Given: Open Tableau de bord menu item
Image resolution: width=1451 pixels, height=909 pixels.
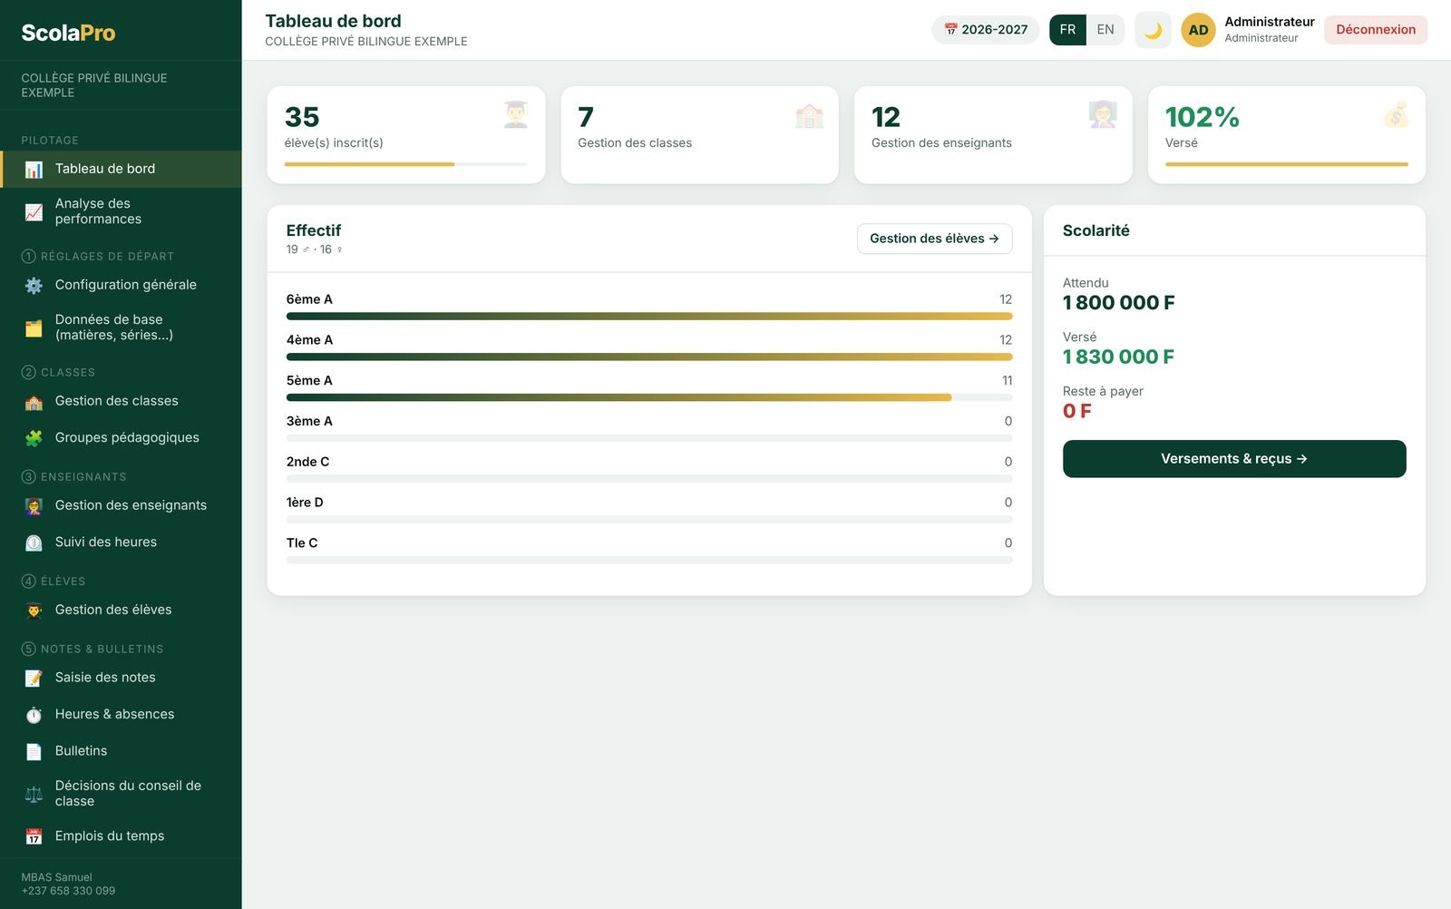Looking at the screenshot, I should [x=121, y=169].
